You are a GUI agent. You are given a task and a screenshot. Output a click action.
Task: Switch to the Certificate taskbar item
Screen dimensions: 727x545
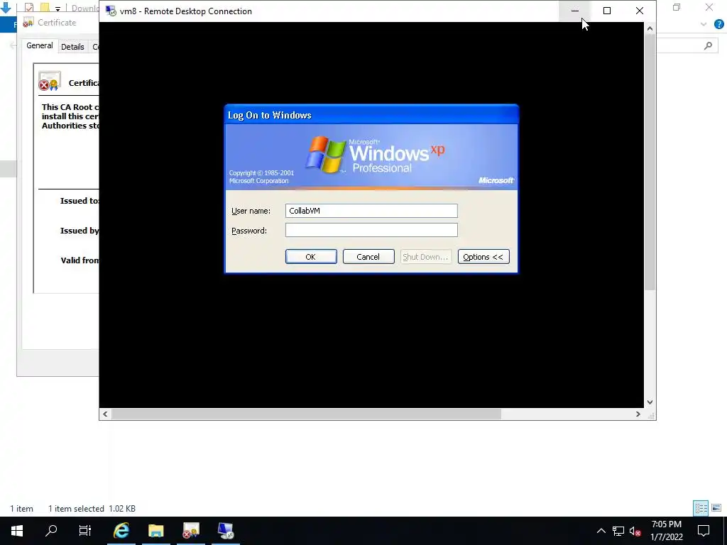click(x=191, y=531)
